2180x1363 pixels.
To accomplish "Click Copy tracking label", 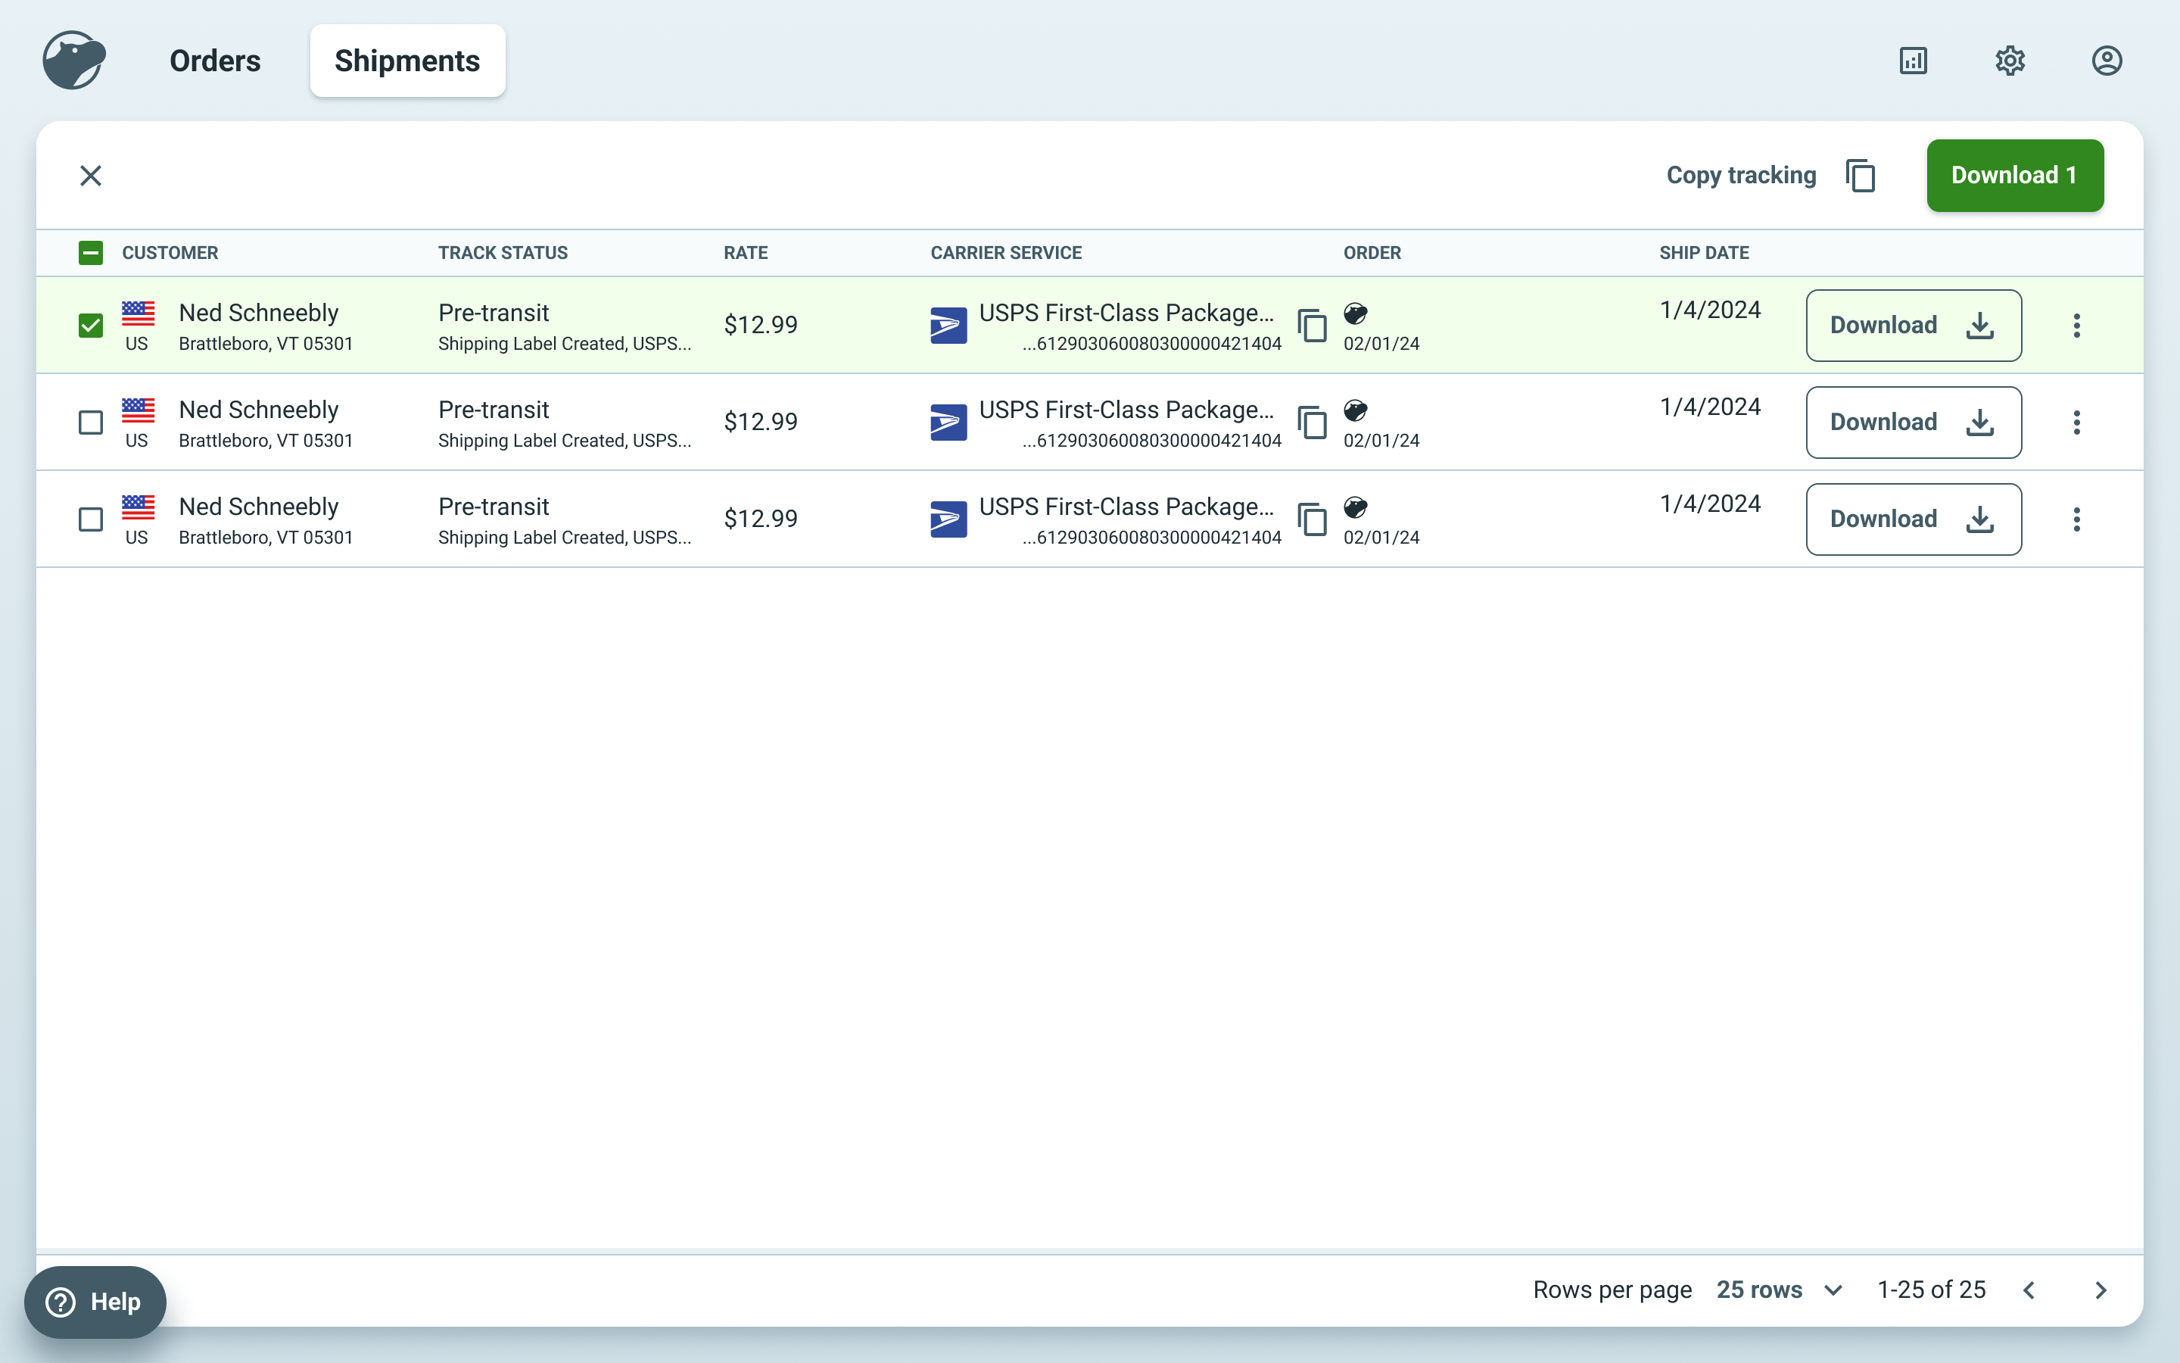I will [1740, 175].
